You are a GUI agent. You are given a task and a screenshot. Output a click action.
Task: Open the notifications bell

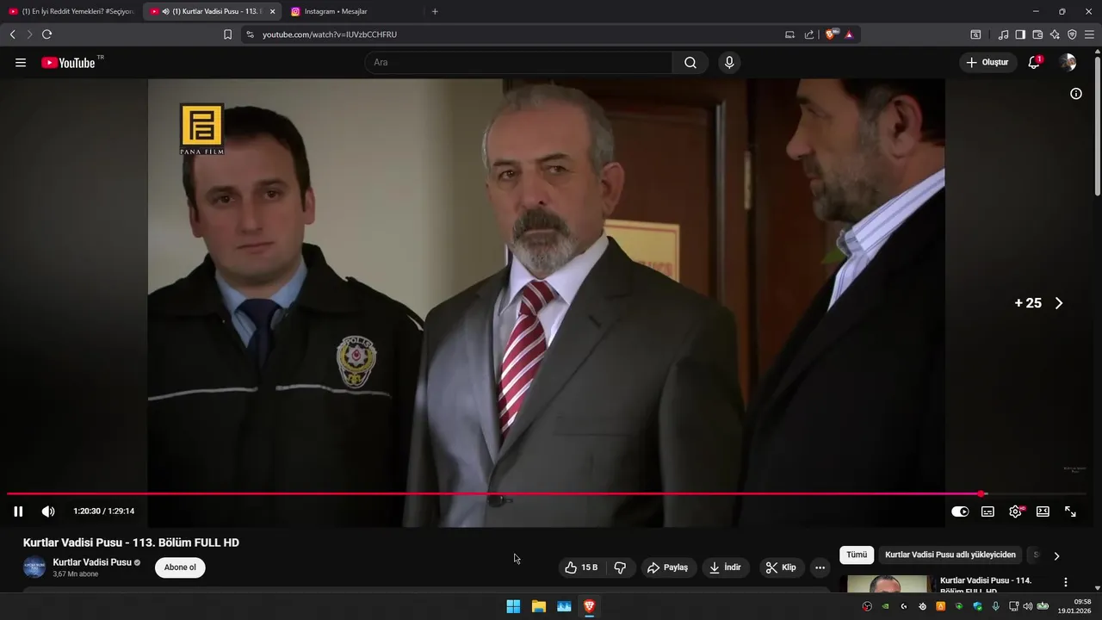tap(1034, 63)
